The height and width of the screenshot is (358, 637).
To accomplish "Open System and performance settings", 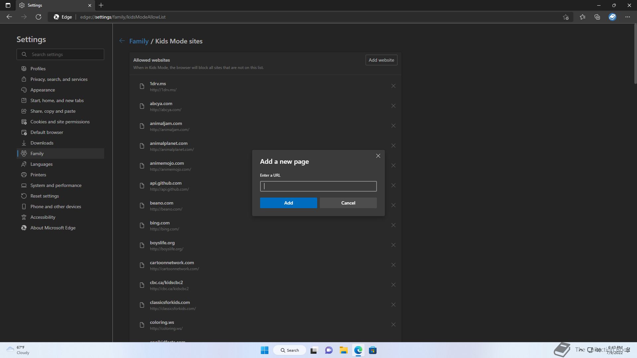I will coord(60,185).
